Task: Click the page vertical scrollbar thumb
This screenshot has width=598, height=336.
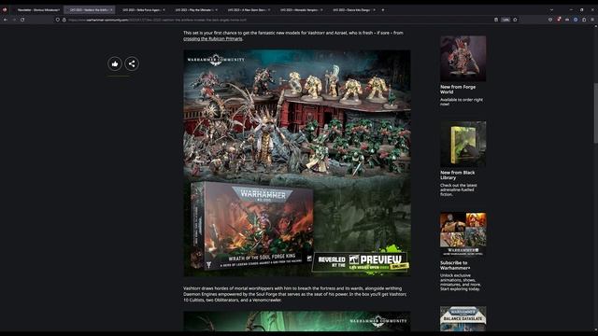Action: coord(595,113)
